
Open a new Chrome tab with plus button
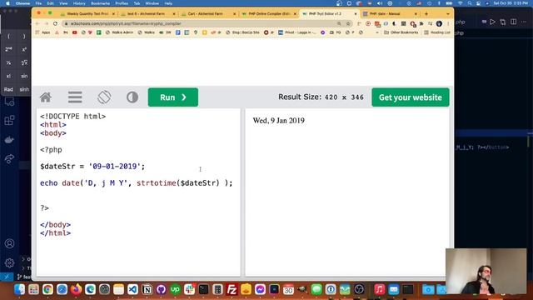point(426,14)
